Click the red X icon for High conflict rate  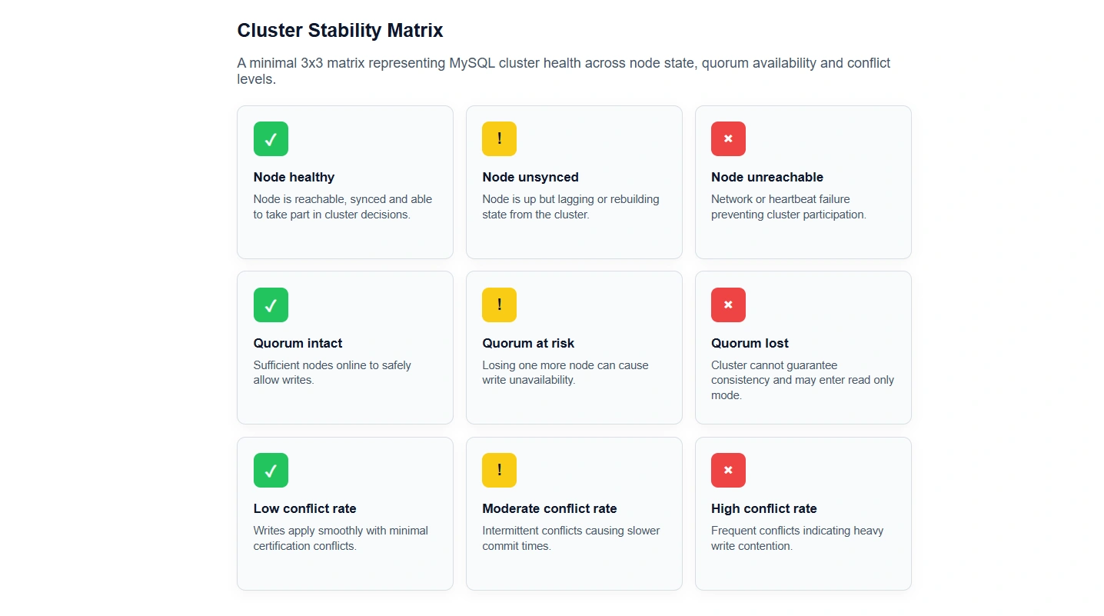coord(728,471)
